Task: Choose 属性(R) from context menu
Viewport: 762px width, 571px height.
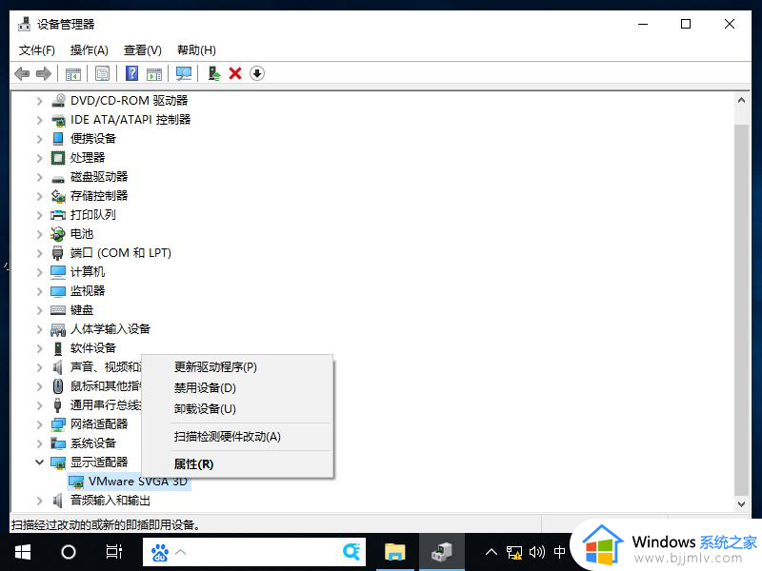Action: [237, 464]
